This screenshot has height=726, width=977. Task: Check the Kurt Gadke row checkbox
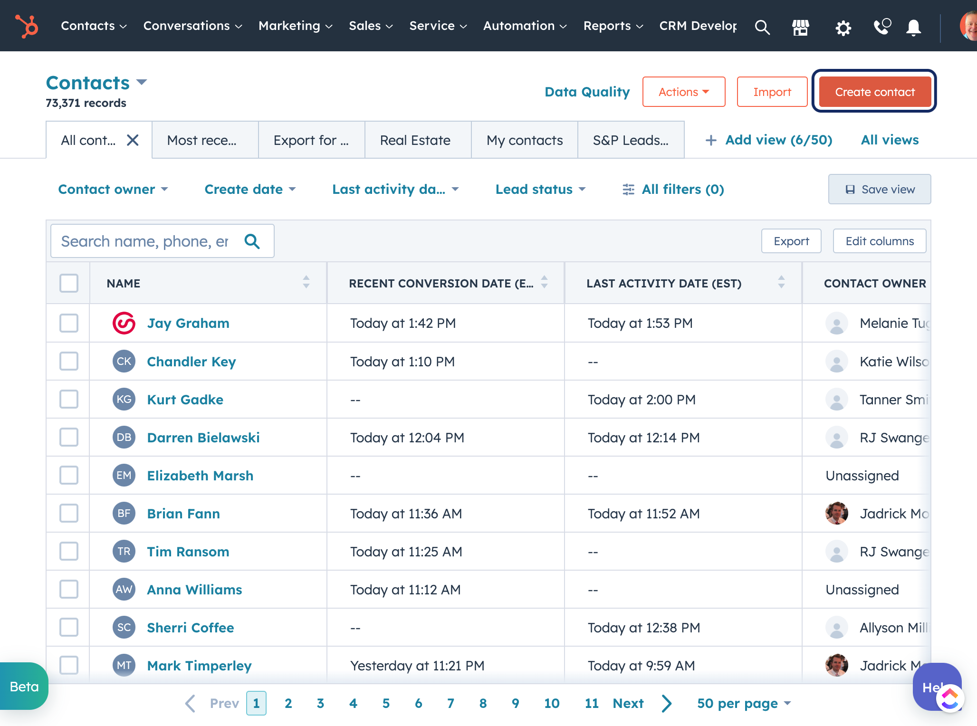coord(69,399)
